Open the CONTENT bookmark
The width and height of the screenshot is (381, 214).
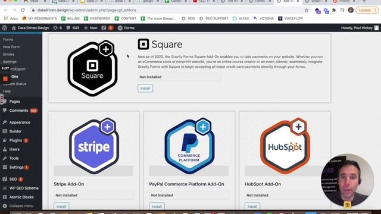coord(126,18)
